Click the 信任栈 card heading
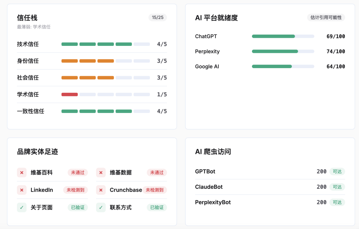 coord(27,18)
